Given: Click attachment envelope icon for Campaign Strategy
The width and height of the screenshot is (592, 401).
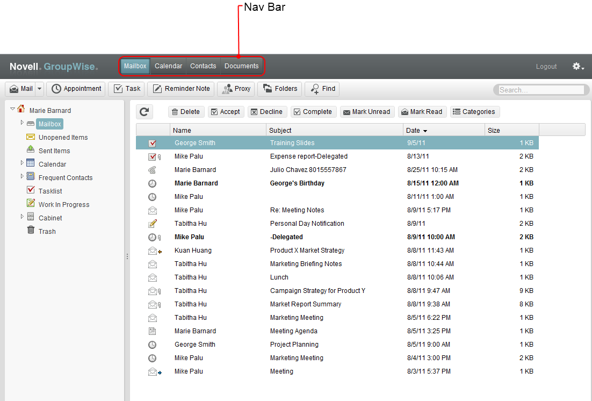Looking at the screenshot, I should pos(152,291).
